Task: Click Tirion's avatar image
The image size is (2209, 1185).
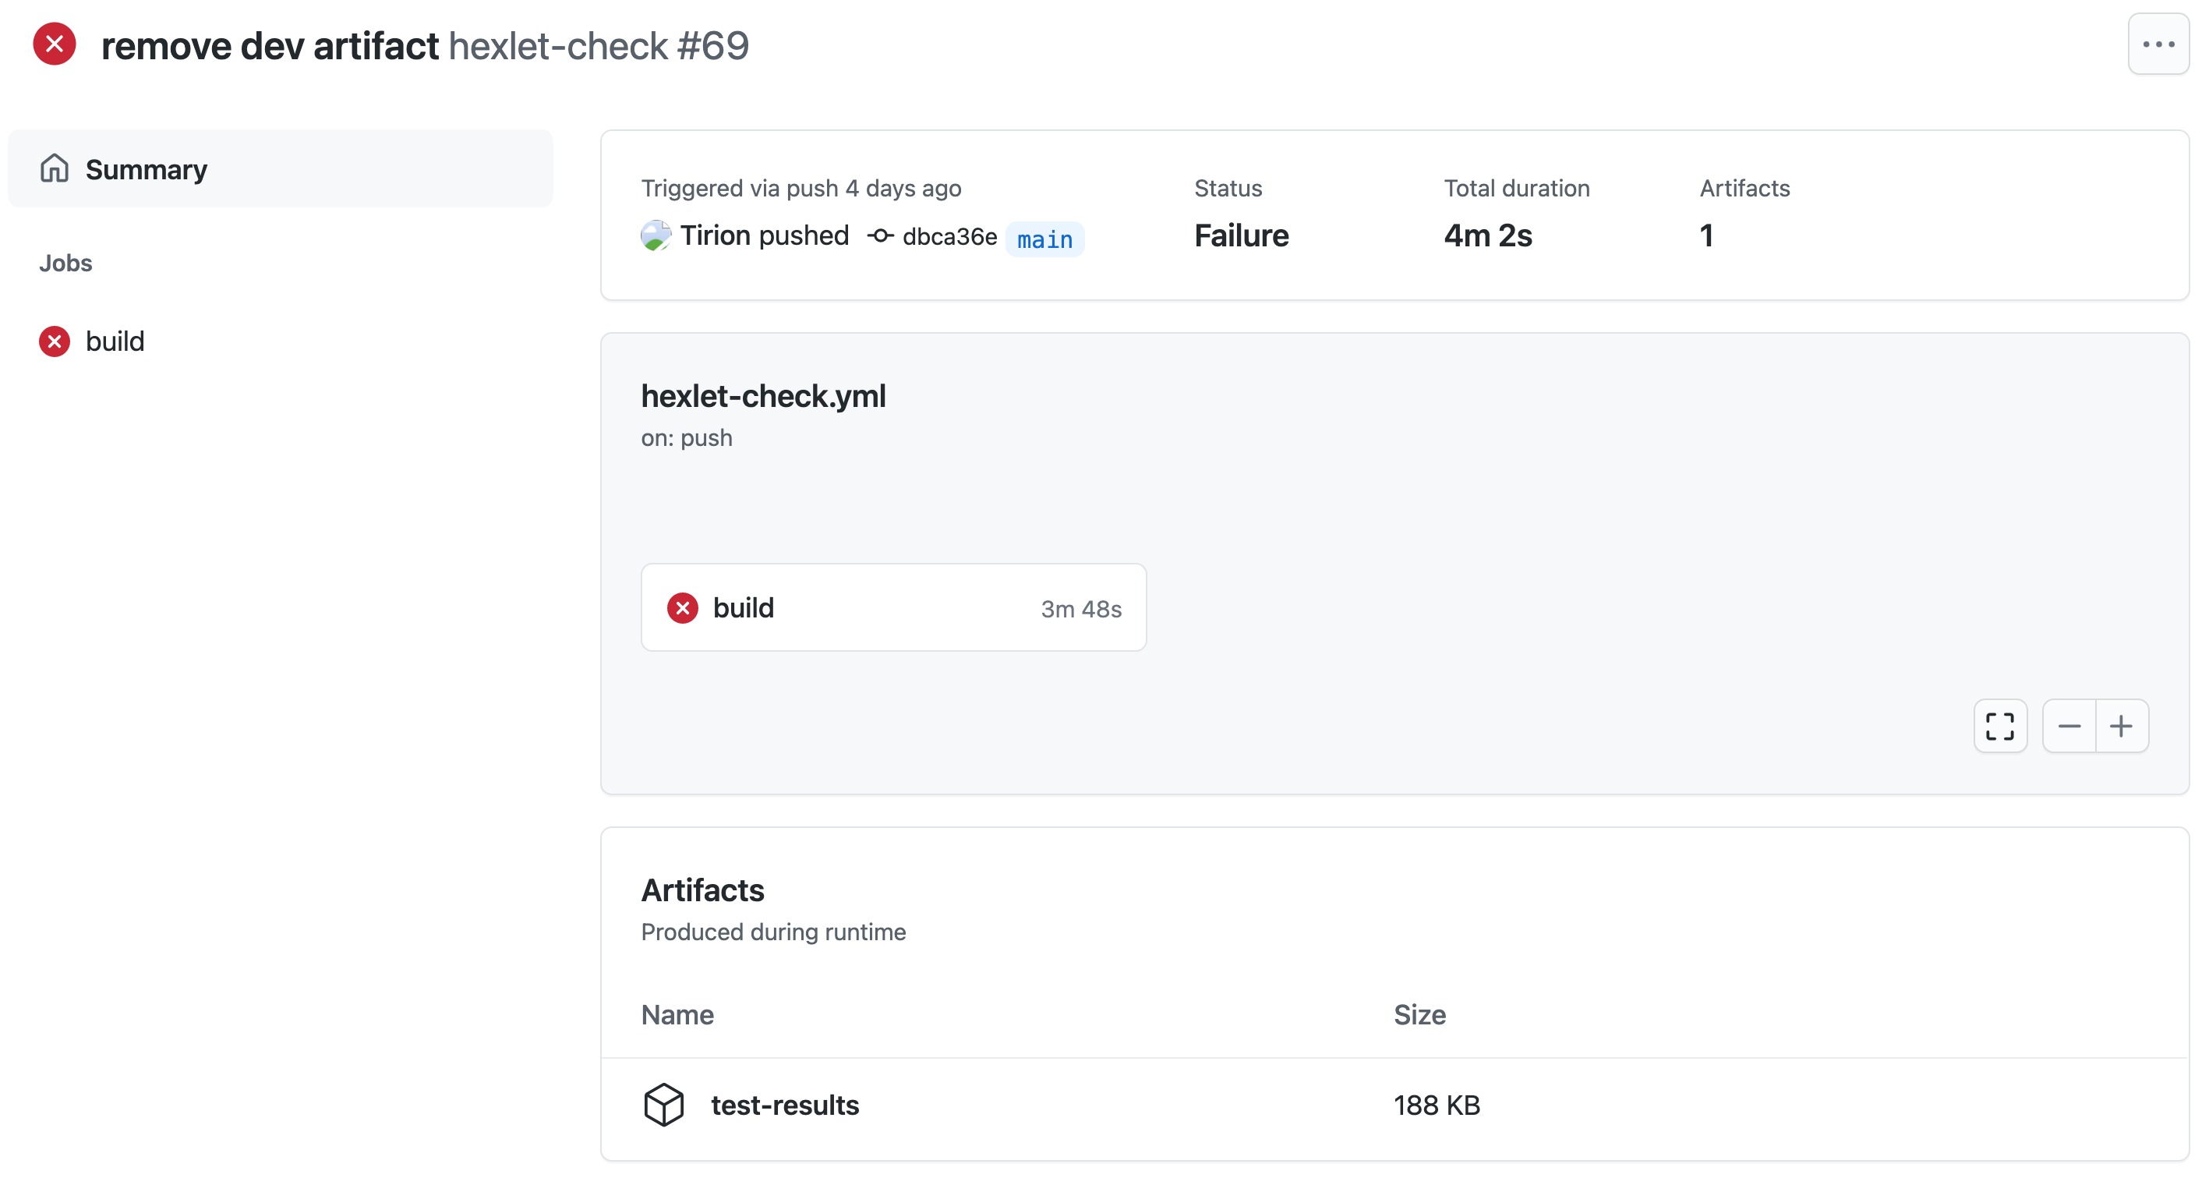Action: [x=656, y=235]
